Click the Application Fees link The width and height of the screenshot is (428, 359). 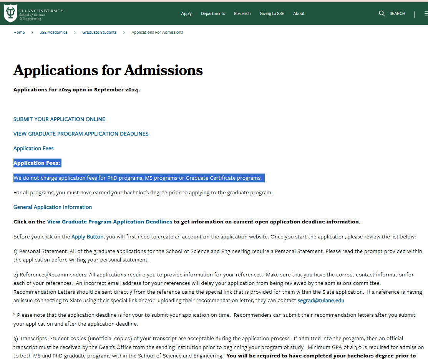pyautogui.click(x=33, y=148)
